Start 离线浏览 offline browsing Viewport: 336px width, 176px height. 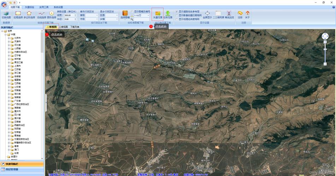point(229,14)
